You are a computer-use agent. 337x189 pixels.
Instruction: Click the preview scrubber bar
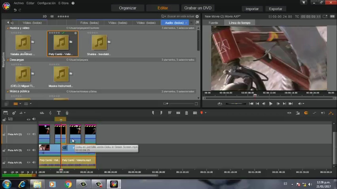(x=269, y=98)
